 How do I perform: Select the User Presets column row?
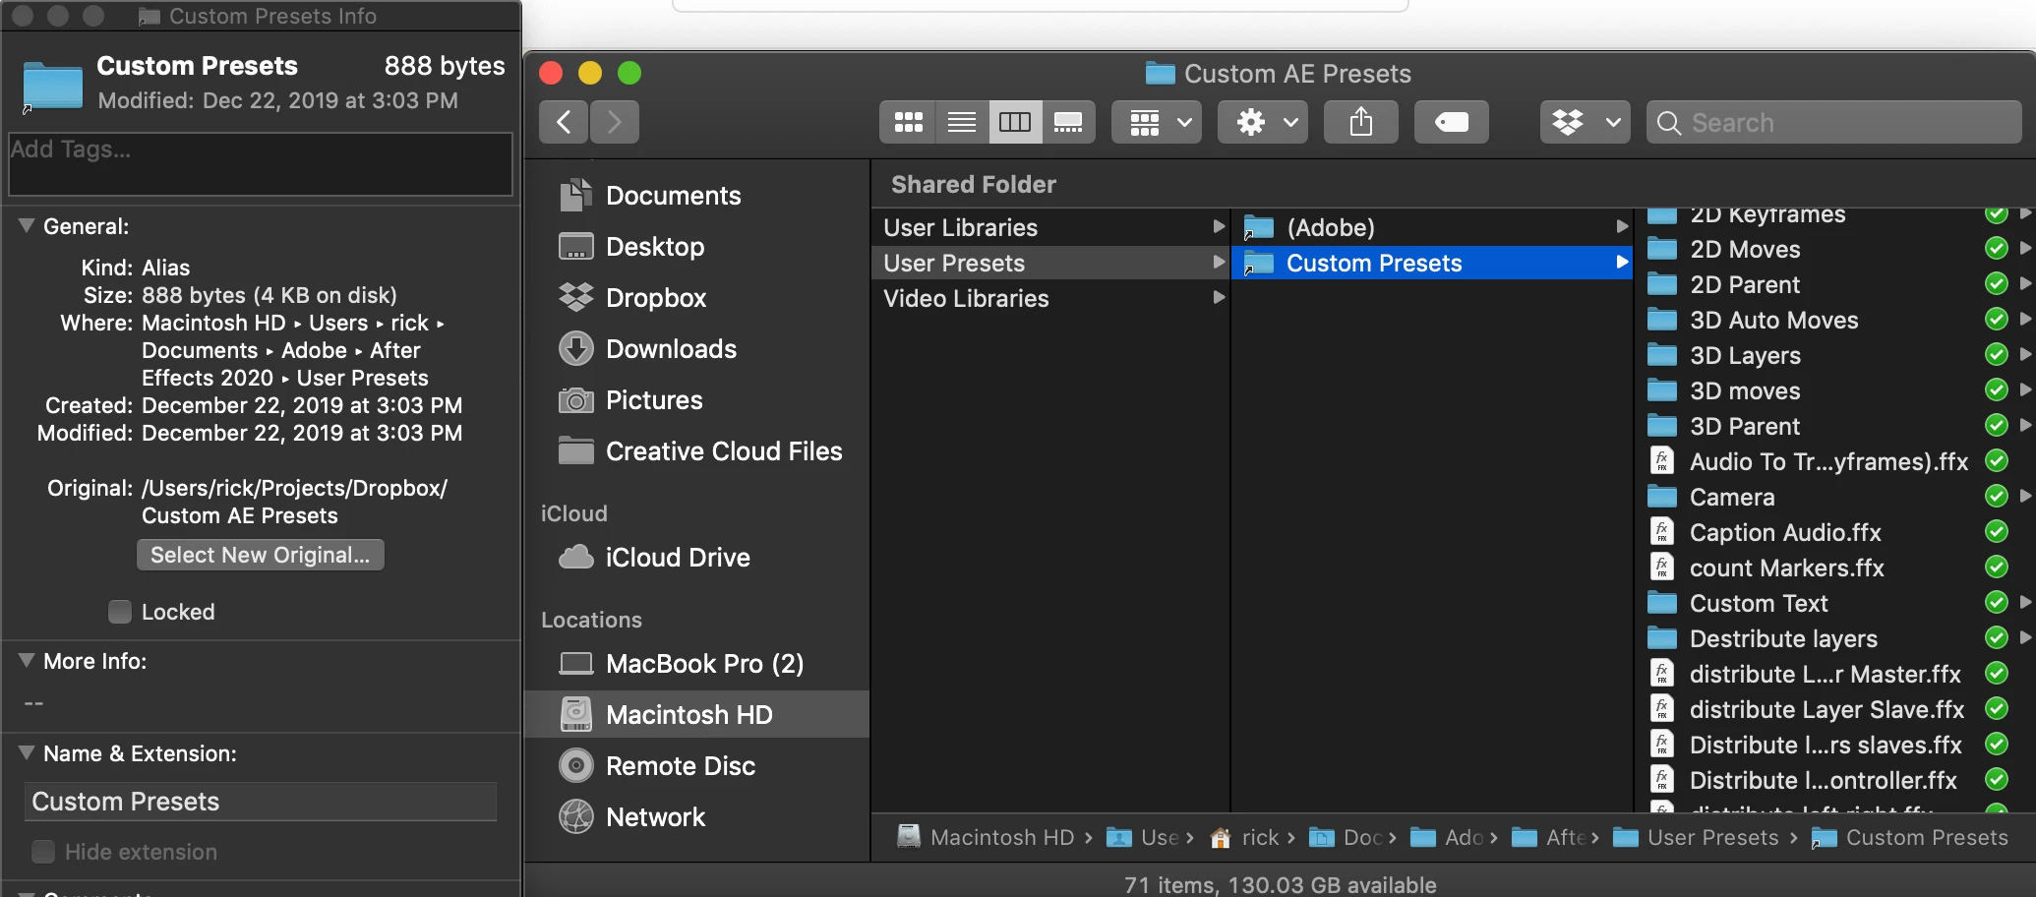[x=1050, y=263]
